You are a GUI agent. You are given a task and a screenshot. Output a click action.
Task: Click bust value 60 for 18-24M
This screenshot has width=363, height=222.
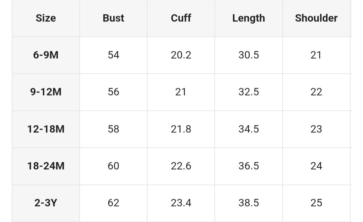click(113, 166)
